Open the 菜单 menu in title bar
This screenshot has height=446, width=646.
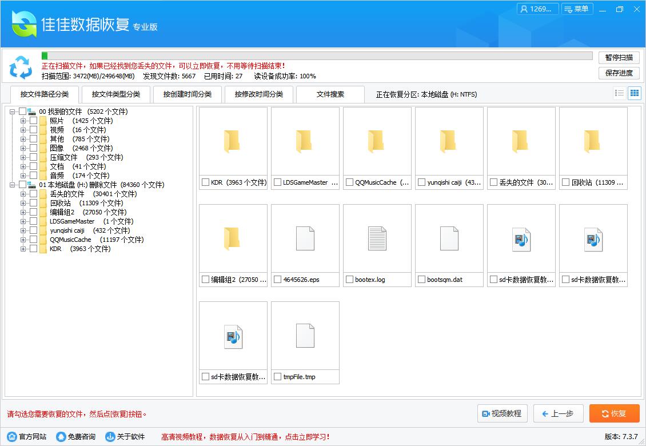[x=577, y=9]
